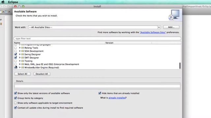Click the Swing Designer folder icon

(x=23, y=54)
